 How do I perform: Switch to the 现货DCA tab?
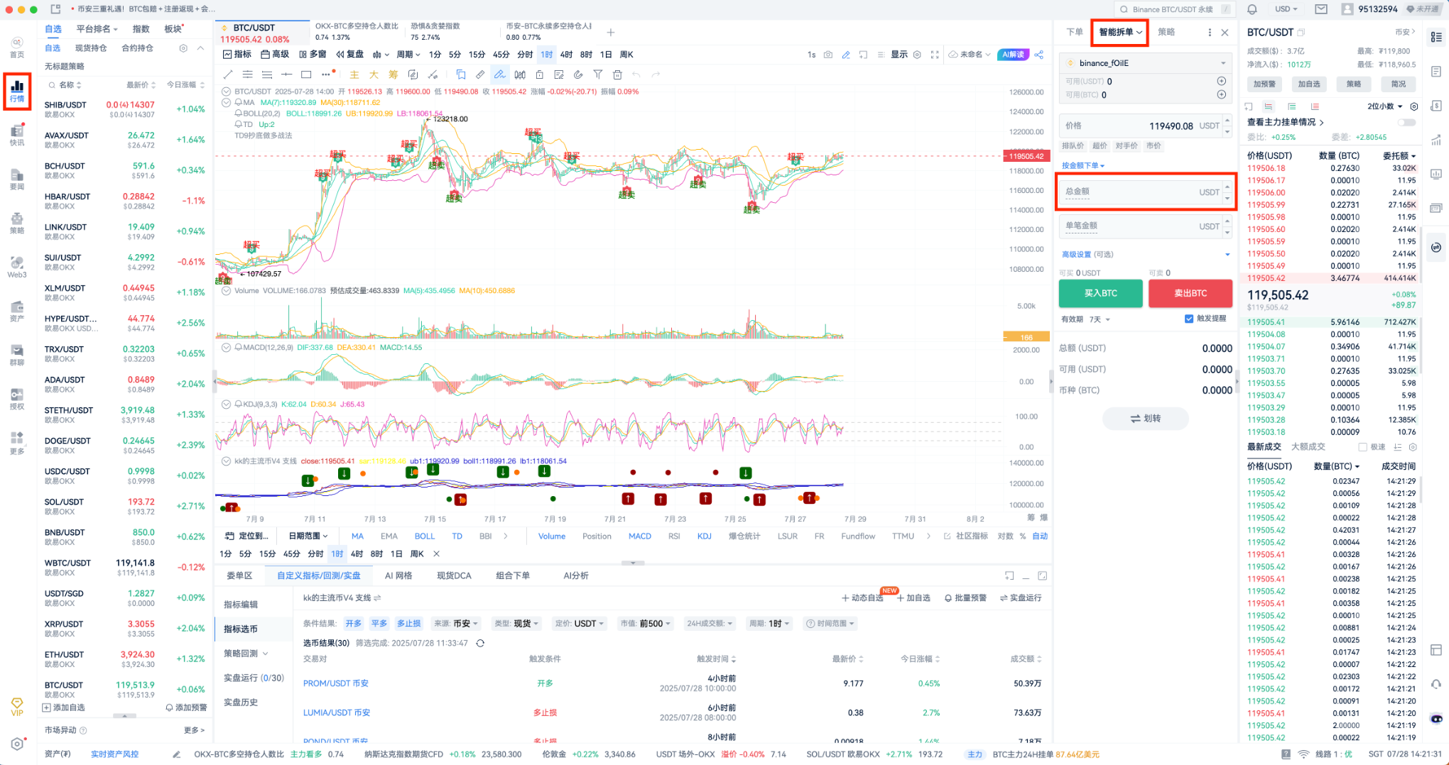[x=454, y=576]
